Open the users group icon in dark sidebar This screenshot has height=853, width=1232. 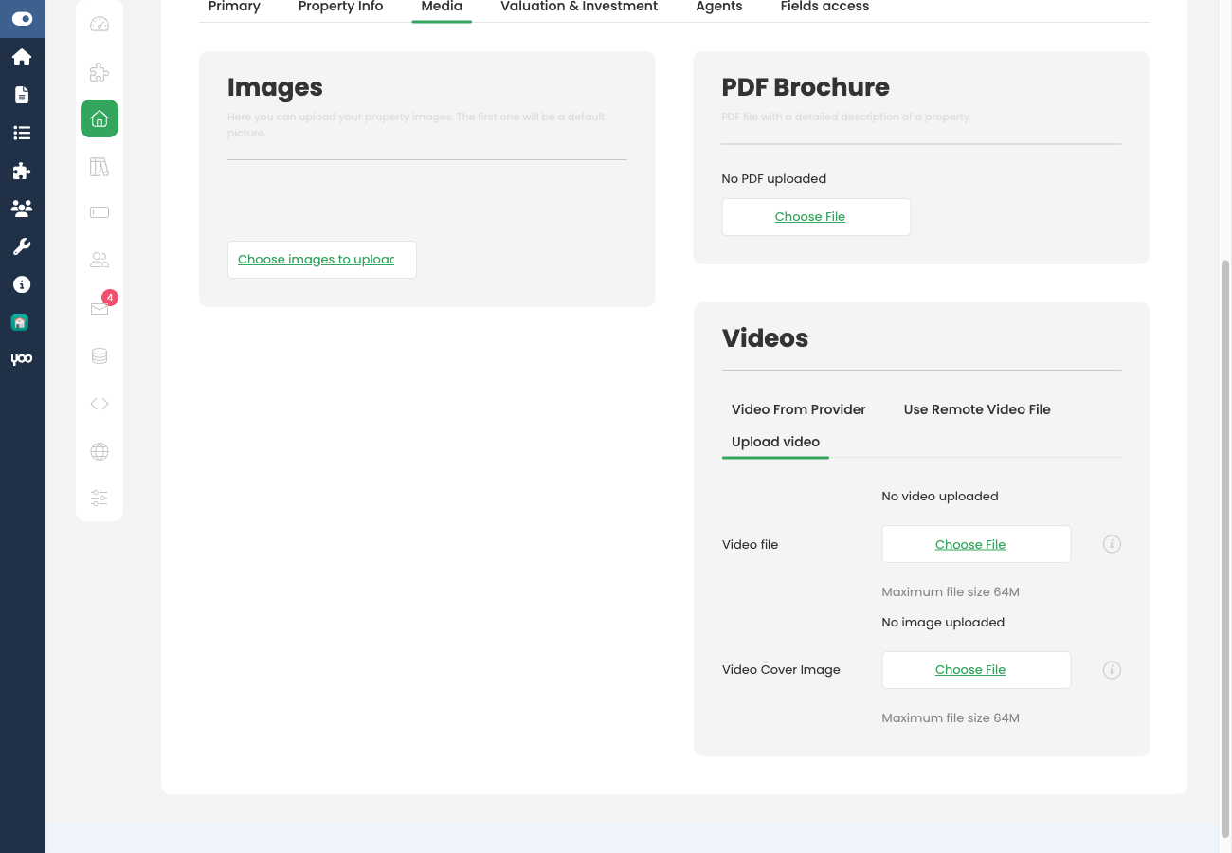[23, 209]
